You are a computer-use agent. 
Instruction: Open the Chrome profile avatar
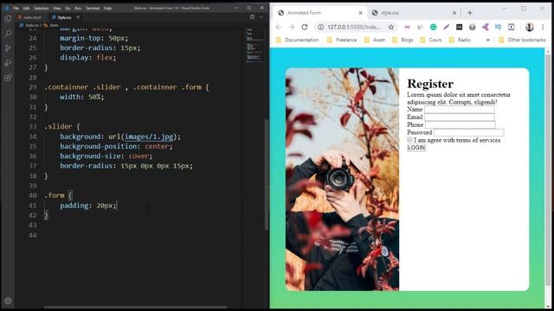pos(529,27)
